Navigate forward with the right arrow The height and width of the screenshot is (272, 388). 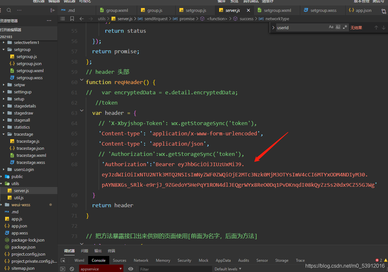(x=91, y=19)
